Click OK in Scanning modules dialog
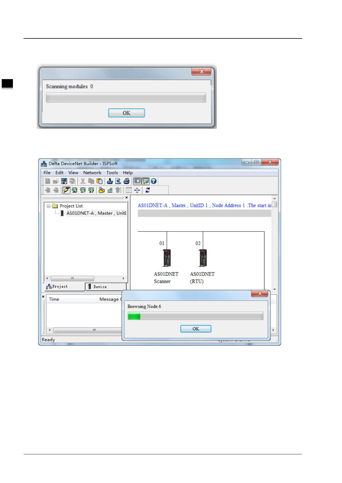 point(126,113)
